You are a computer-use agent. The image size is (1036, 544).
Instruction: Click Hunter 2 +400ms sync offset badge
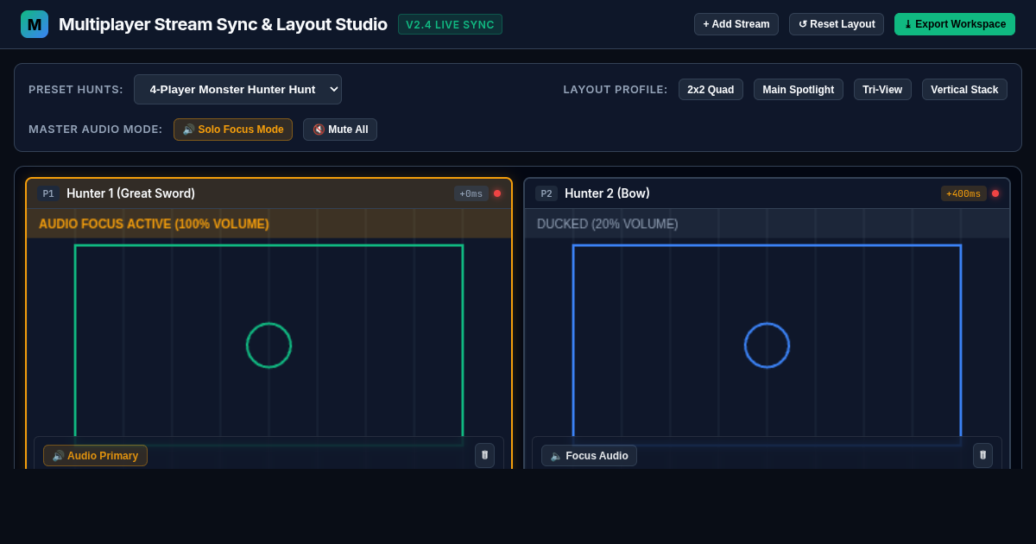[x=963, y=193]
